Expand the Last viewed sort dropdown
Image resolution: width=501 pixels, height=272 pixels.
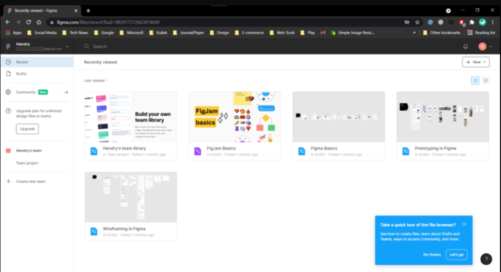coord(96,80)
